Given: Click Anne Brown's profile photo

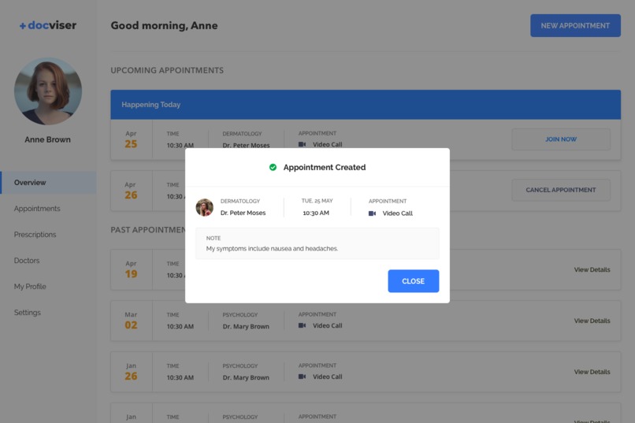Looking at the screenshot, I should (x=48, y=91).
